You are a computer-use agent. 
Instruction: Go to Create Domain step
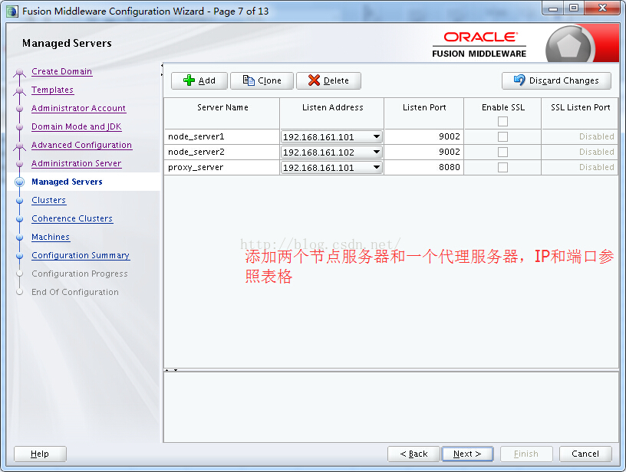tap(62, 71)
